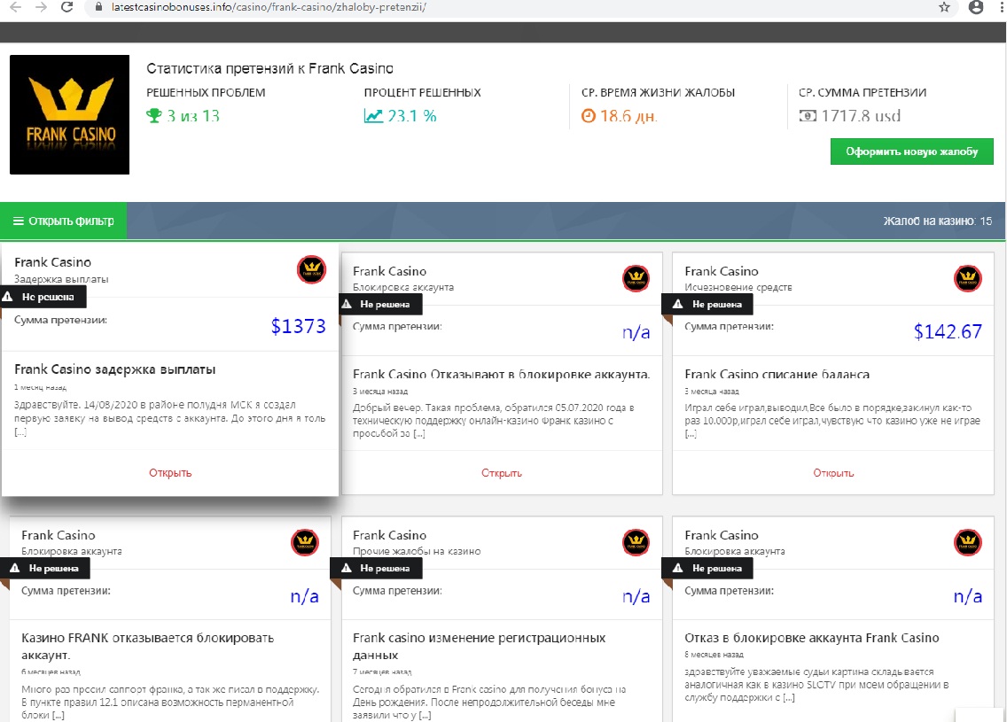Click Статистика претензий к Frank Casino heading

tap(269, 69)
